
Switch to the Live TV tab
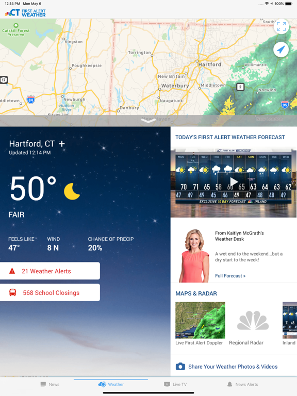175,384
